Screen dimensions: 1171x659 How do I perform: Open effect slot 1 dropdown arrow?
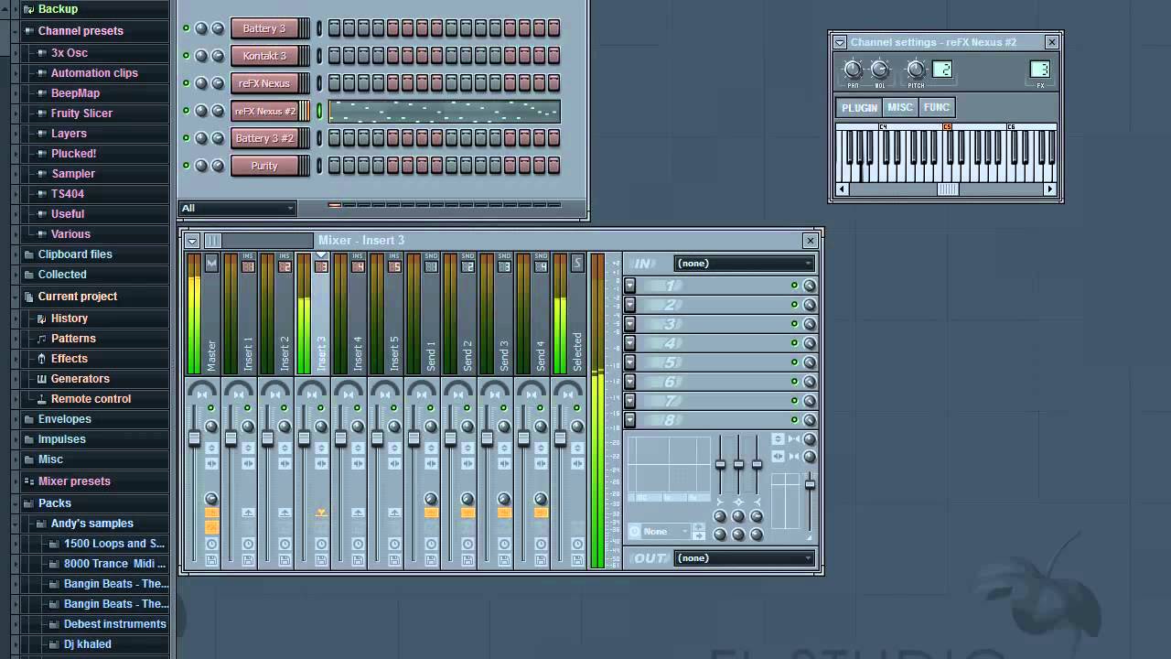coord(629,286)
